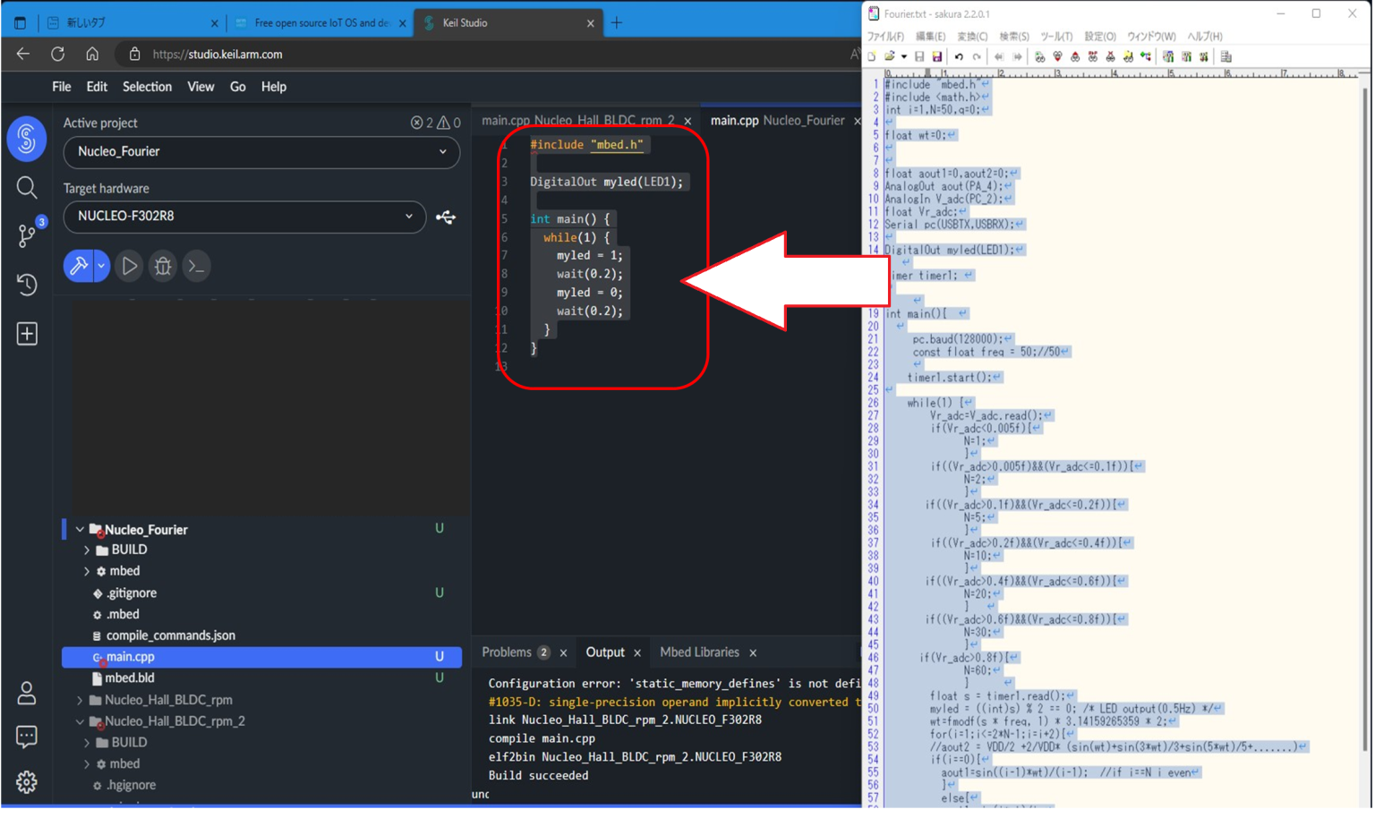The image size is (1375, 835).
Task: Build the project using the hammer icon
Action: [x=79, y=266]
